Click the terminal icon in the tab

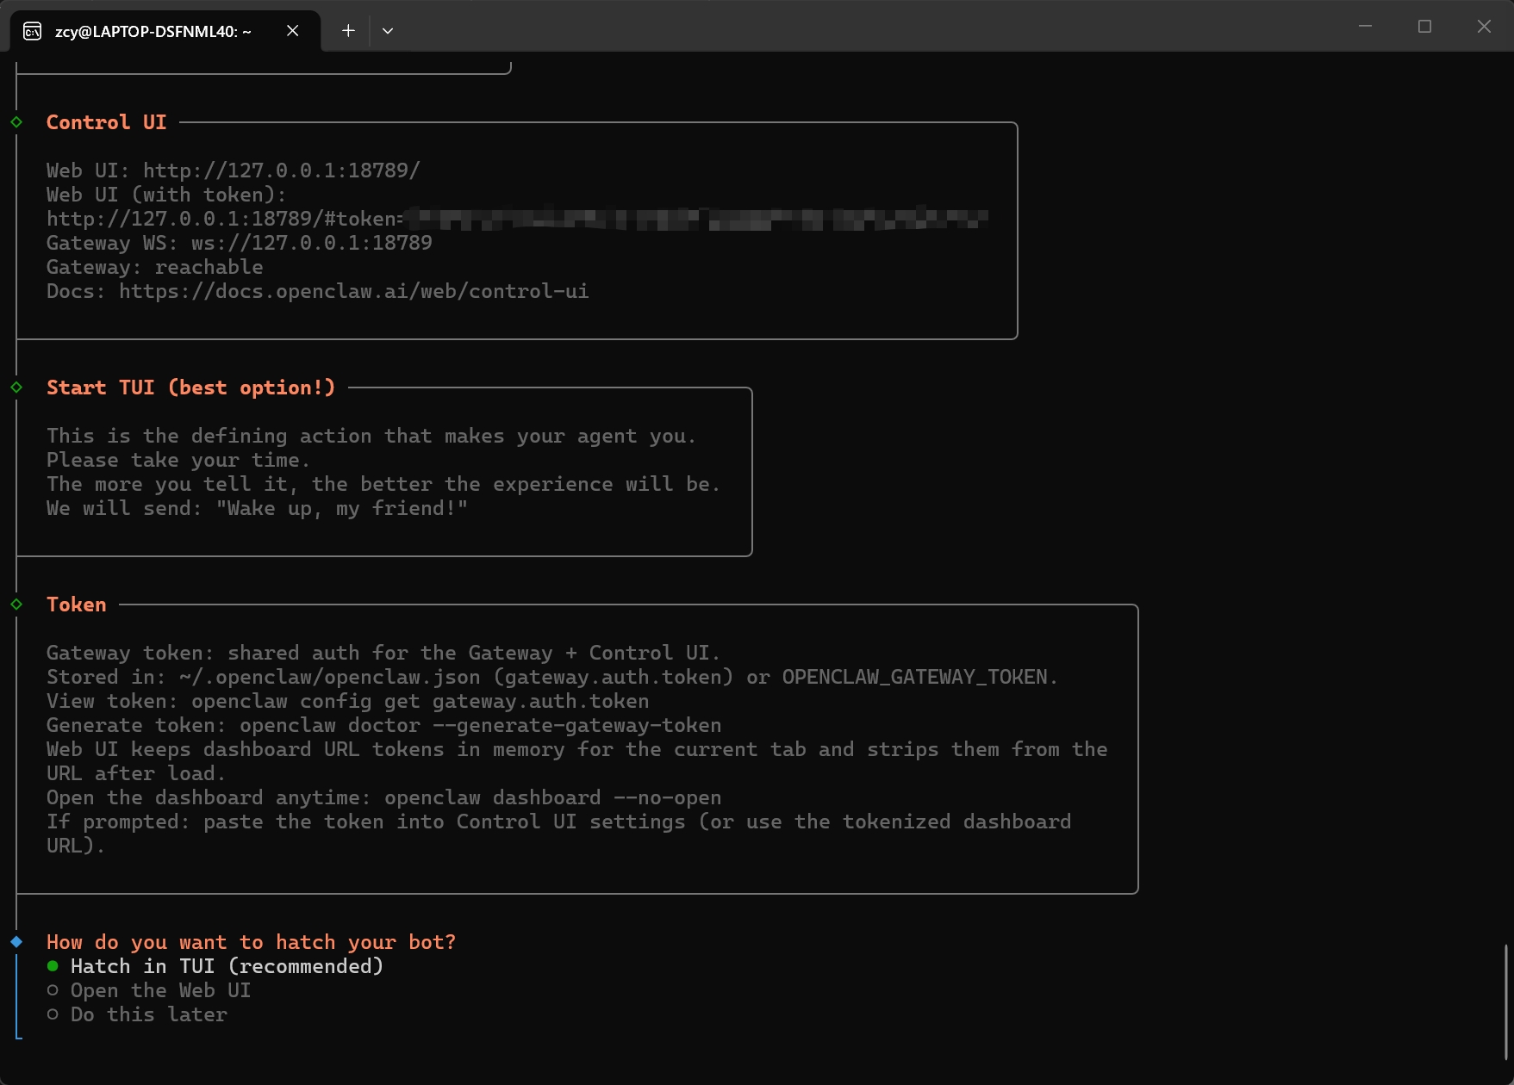(32, 31)
